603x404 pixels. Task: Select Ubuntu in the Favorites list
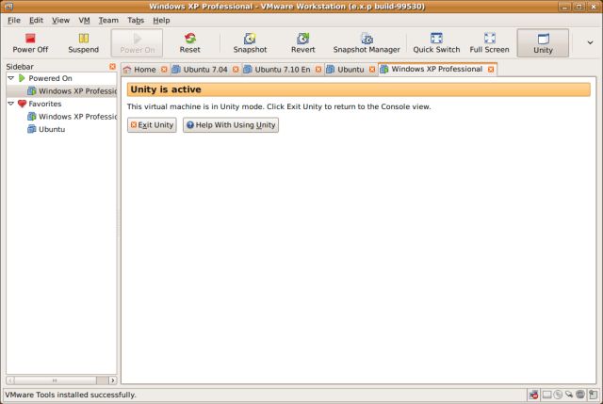[46, 129]
